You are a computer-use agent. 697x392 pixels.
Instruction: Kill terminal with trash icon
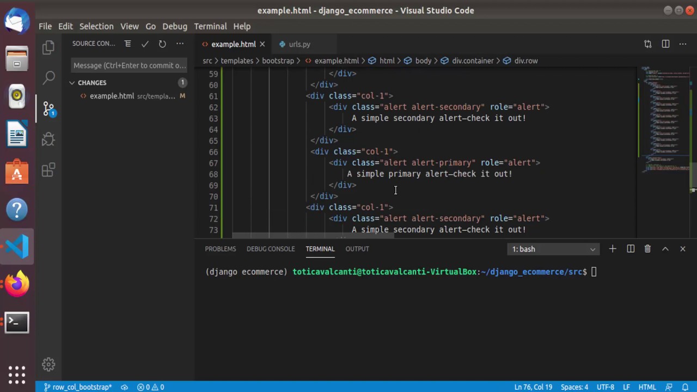(647, 249)
